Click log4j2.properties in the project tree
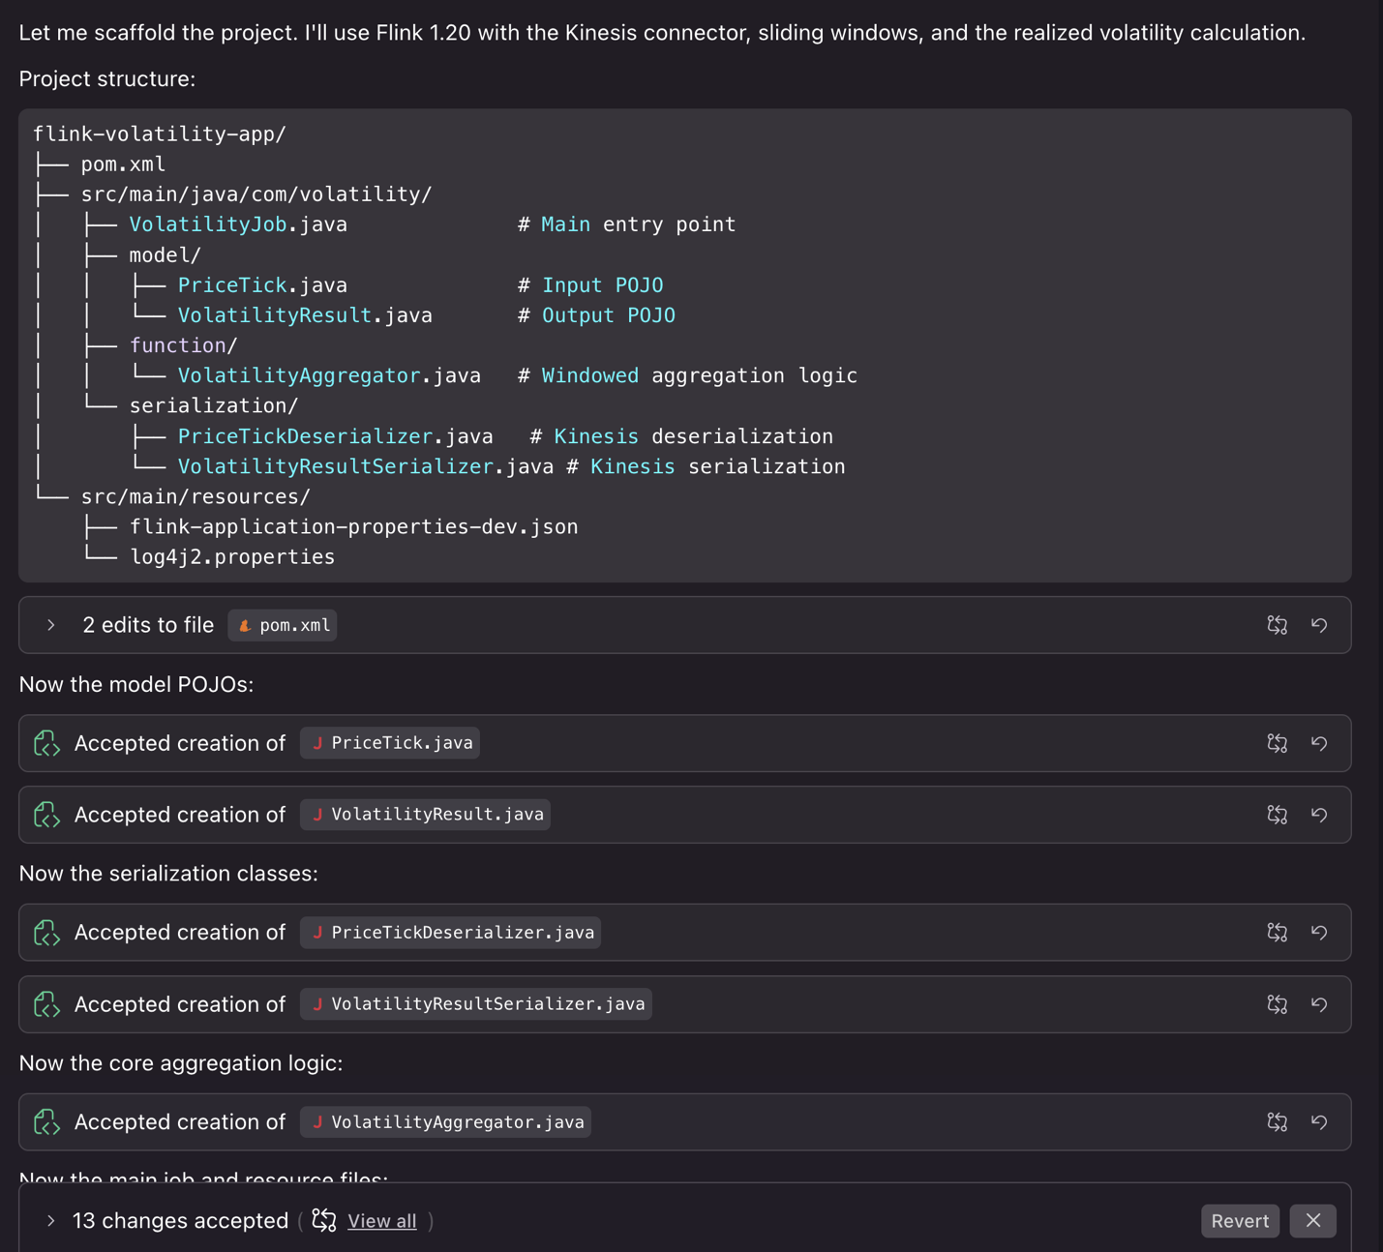This screenshot has height=1252, width=1383. [x=232, y=557]
